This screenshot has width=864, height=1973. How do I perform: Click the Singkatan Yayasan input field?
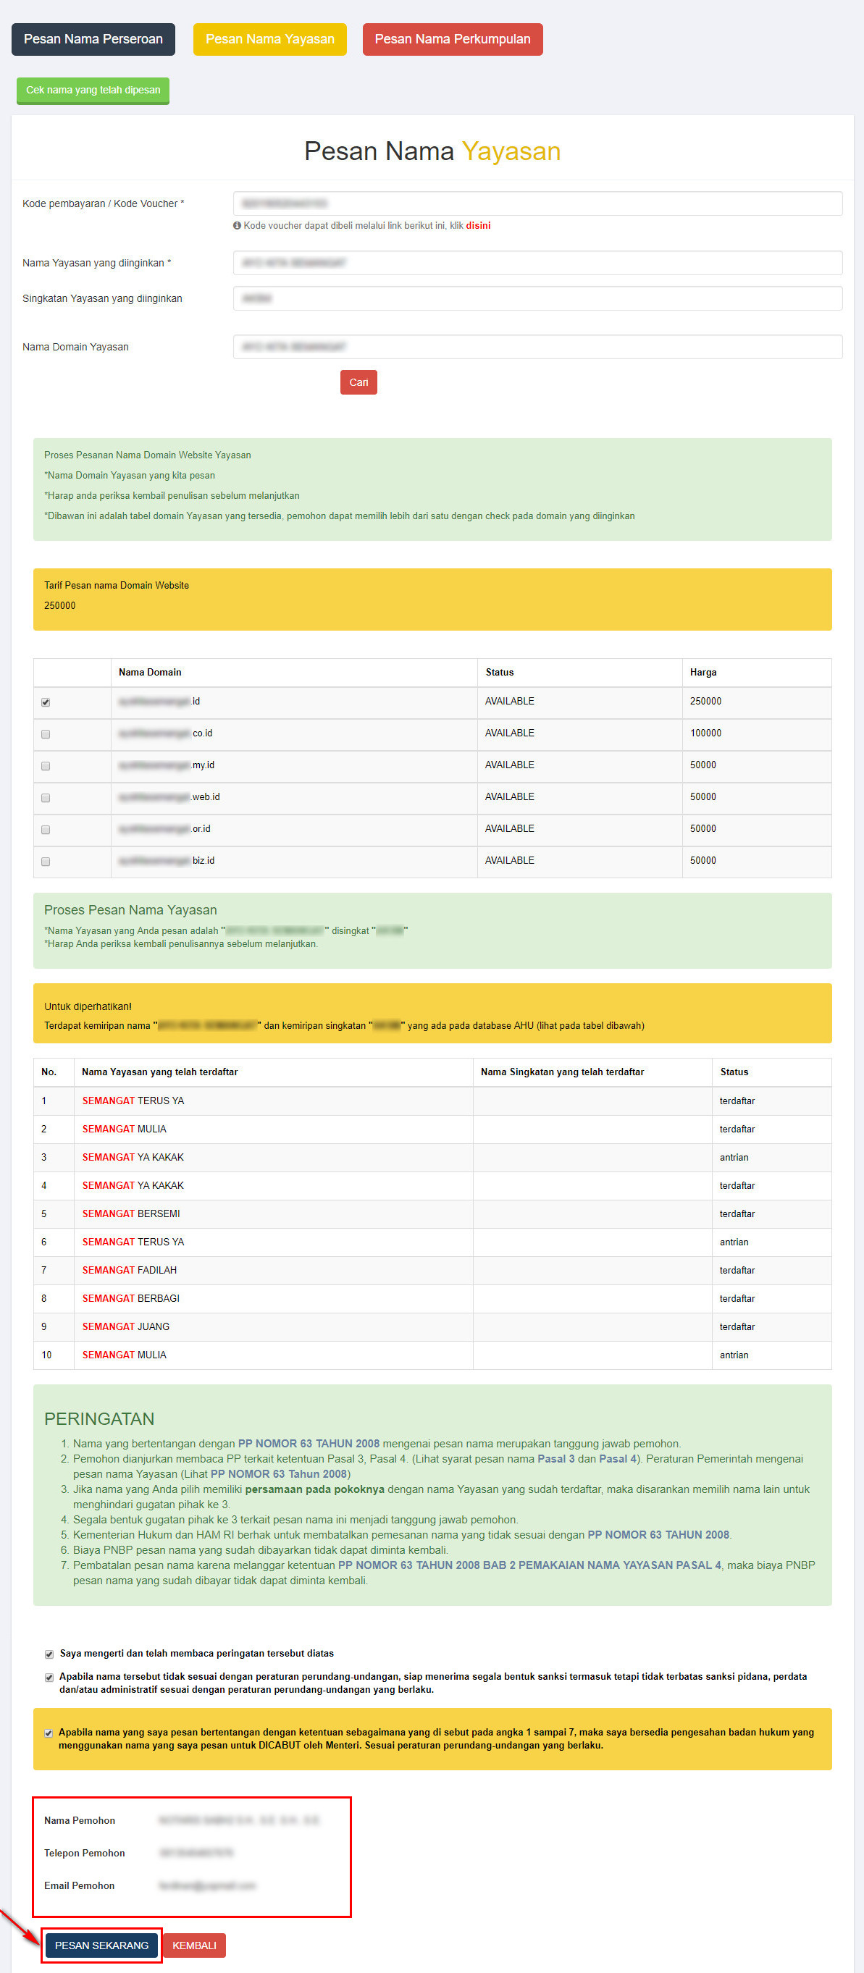click(537, 299)
